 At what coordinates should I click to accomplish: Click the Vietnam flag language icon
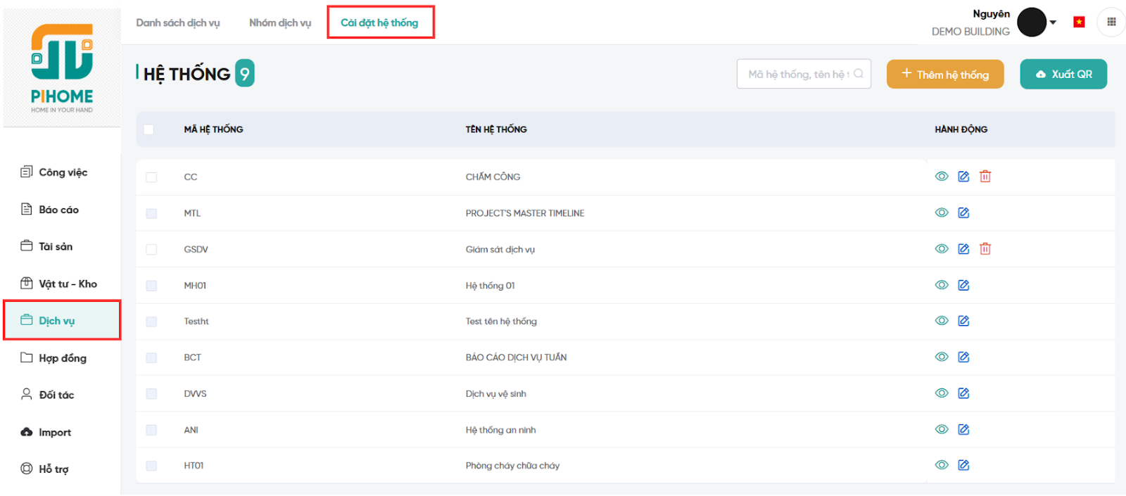pos(1079,23)
